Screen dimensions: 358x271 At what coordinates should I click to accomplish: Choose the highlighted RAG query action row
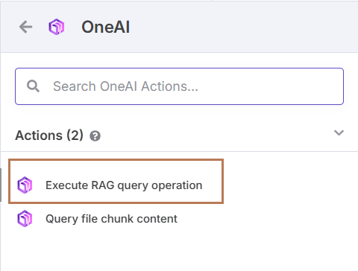[x=116, y=182]
